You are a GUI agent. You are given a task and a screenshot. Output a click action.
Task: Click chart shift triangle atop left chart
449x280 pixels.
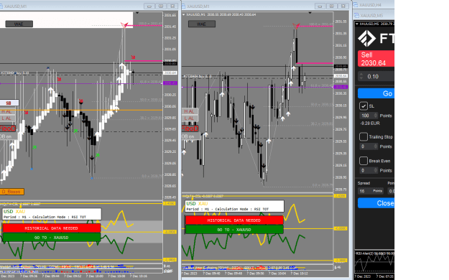click(137, 13)
